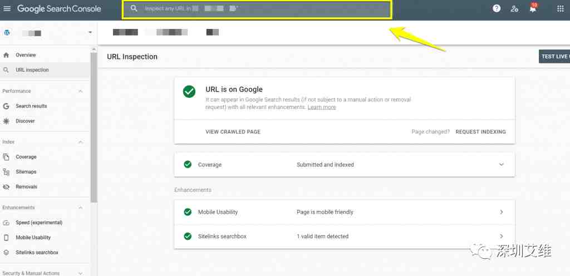The height and width of the screenshot is (276, 570).
Task: Open the property selector dropdown arrow
Action: [x=90, y=33]
